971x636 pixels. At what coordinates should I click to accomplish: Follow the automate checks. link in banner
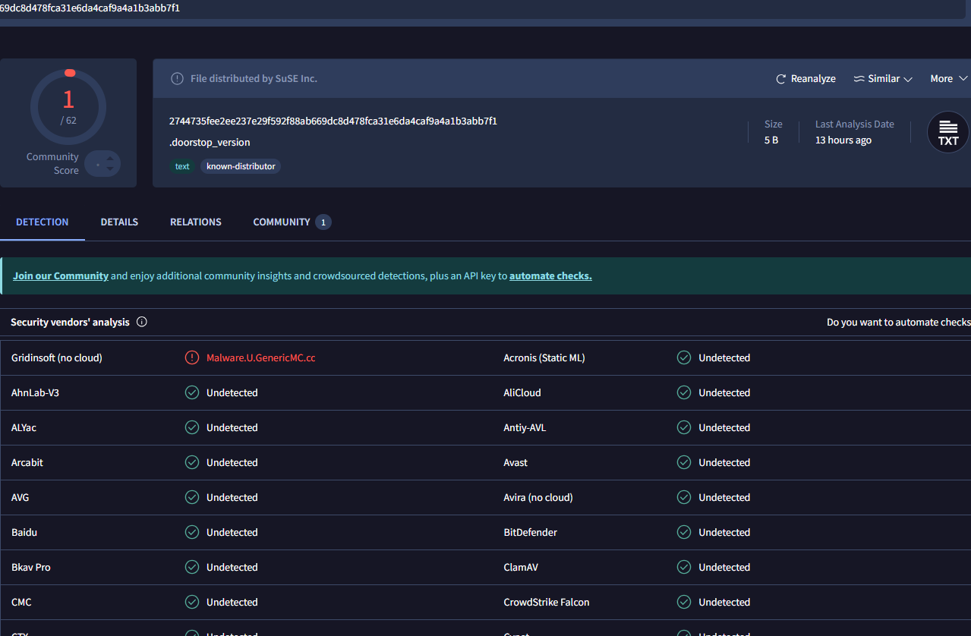tap(550, 276)
